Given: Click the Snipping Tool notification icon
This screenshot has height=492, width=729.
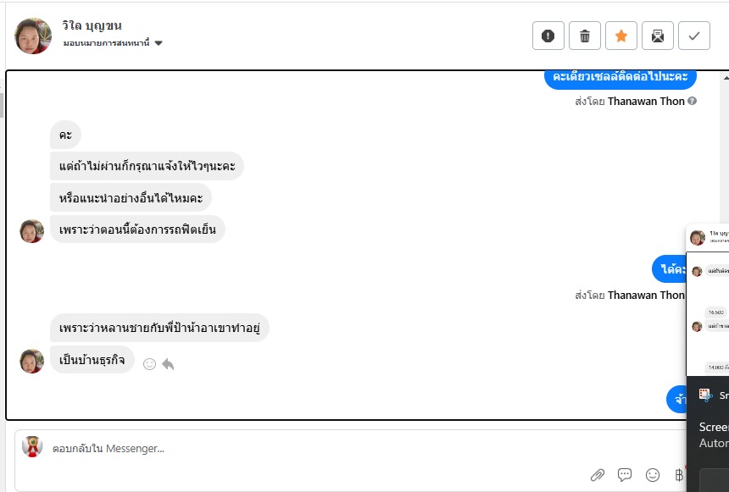Looking at the screenshot, I should click(x=704, y=395).
